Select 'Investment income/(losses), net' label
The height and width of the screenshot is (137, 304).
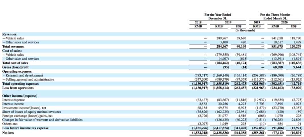pos(24,108)
